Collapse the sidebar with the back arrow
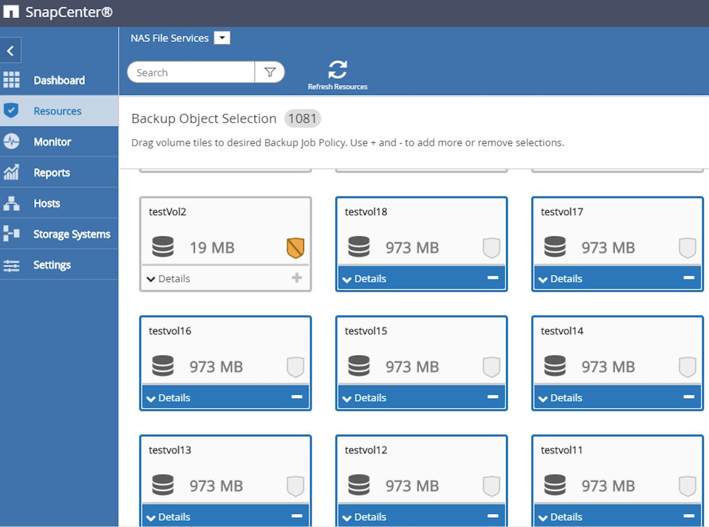This screenshot has height=527, width=709. 10,51
